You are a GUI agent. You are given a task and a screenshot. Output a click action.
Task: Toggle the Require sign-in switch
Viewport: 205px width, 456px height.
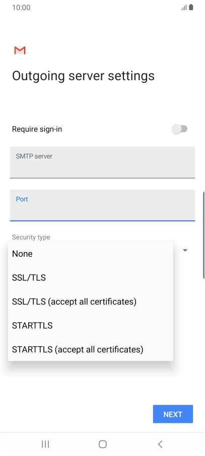[x=179, y=129]
